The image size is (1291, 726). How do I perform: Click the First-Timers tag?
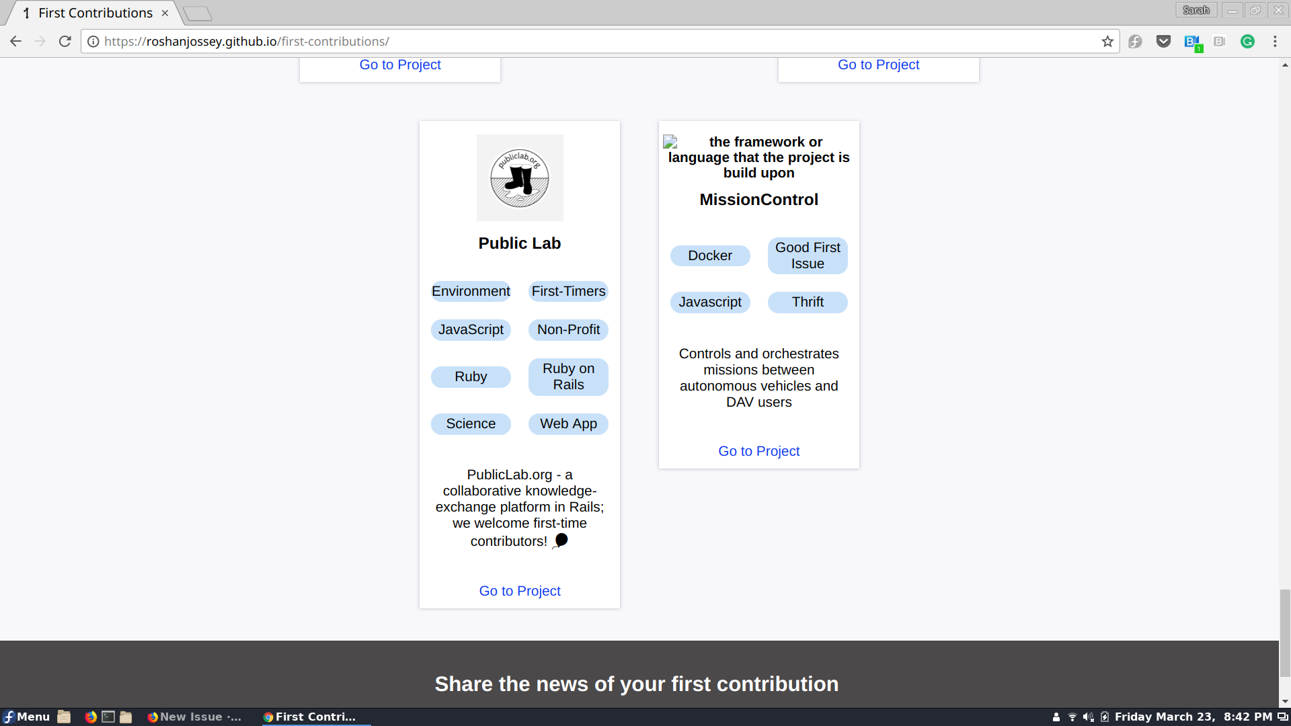pos(568,291)
